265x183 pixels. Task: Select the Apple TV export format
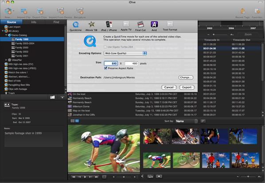point(126,26)
